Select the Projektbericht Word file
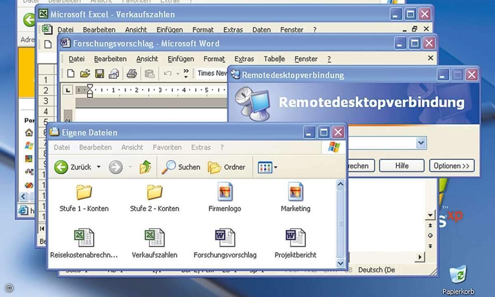 [295, 244]
